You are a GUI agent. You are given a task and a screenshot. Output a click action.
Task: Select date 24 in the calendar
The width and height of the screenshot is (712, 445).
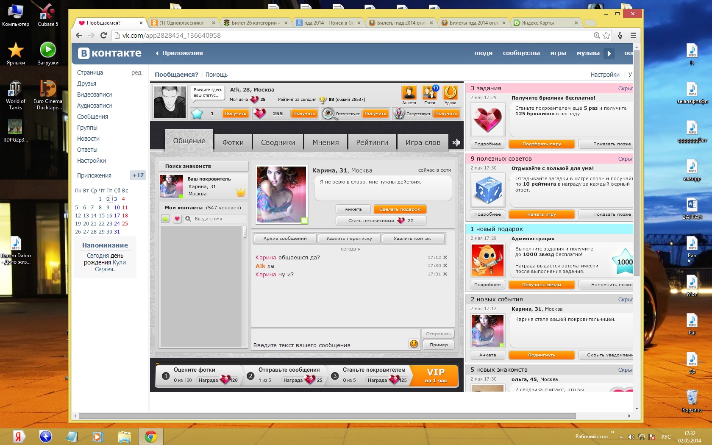tap(117, 224)
